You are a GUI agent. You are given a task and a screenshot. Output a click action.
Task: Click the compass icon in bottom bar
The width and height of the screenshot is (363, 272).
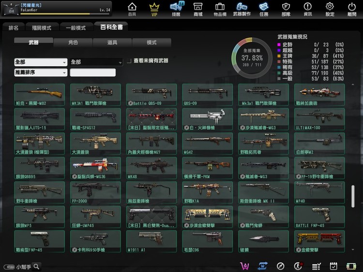(x=280, y=266)
